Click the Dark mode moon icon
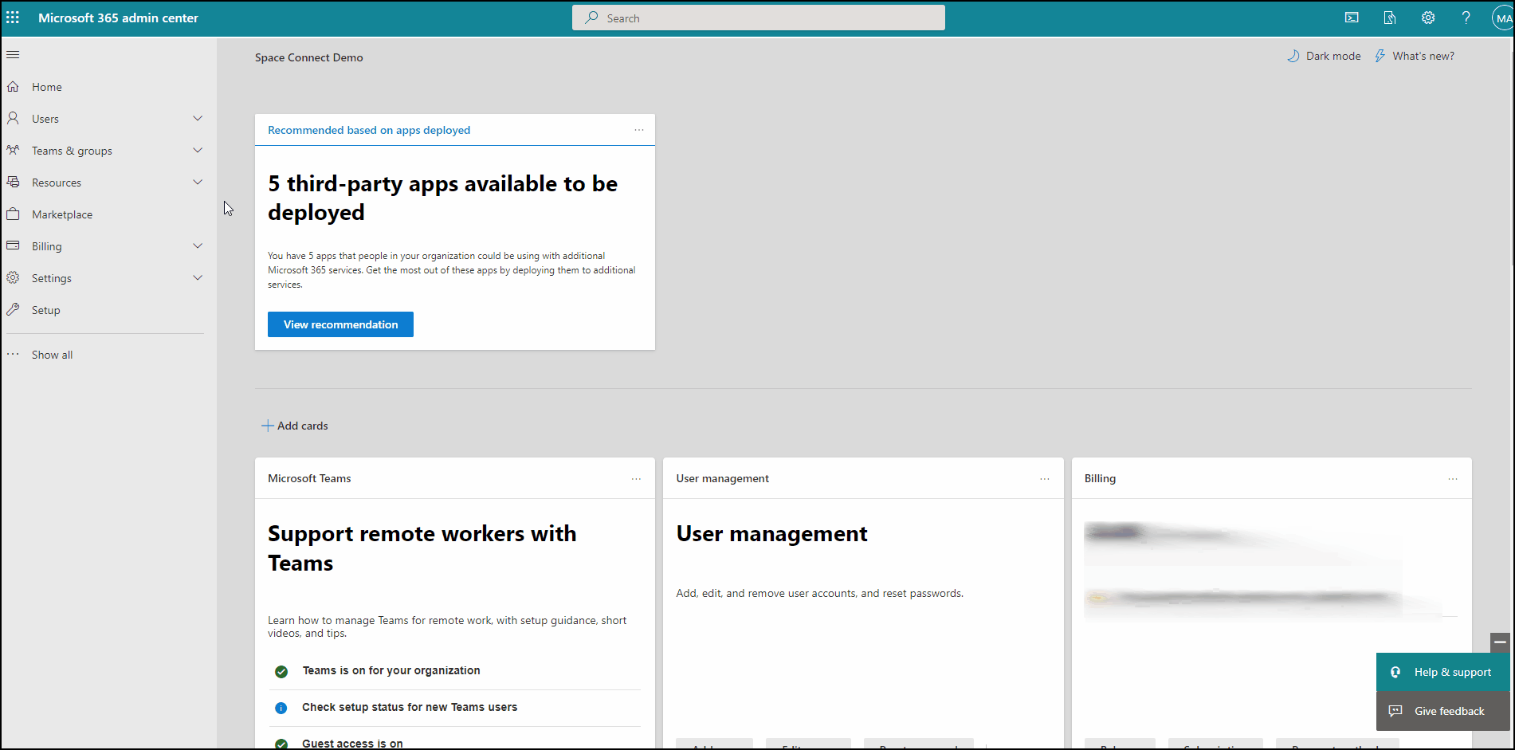Image resolution: width=1515 pixels, height=750 pixels. 1293,56
